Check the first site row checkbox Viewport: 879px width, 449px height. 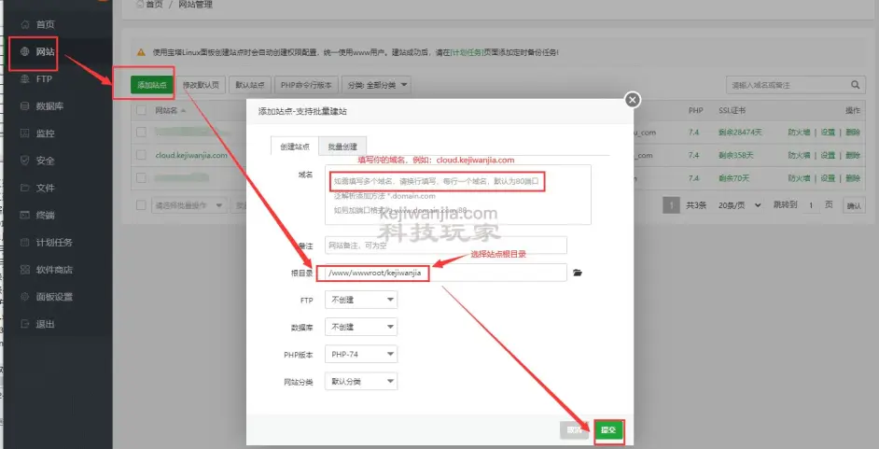click(141, 133)
